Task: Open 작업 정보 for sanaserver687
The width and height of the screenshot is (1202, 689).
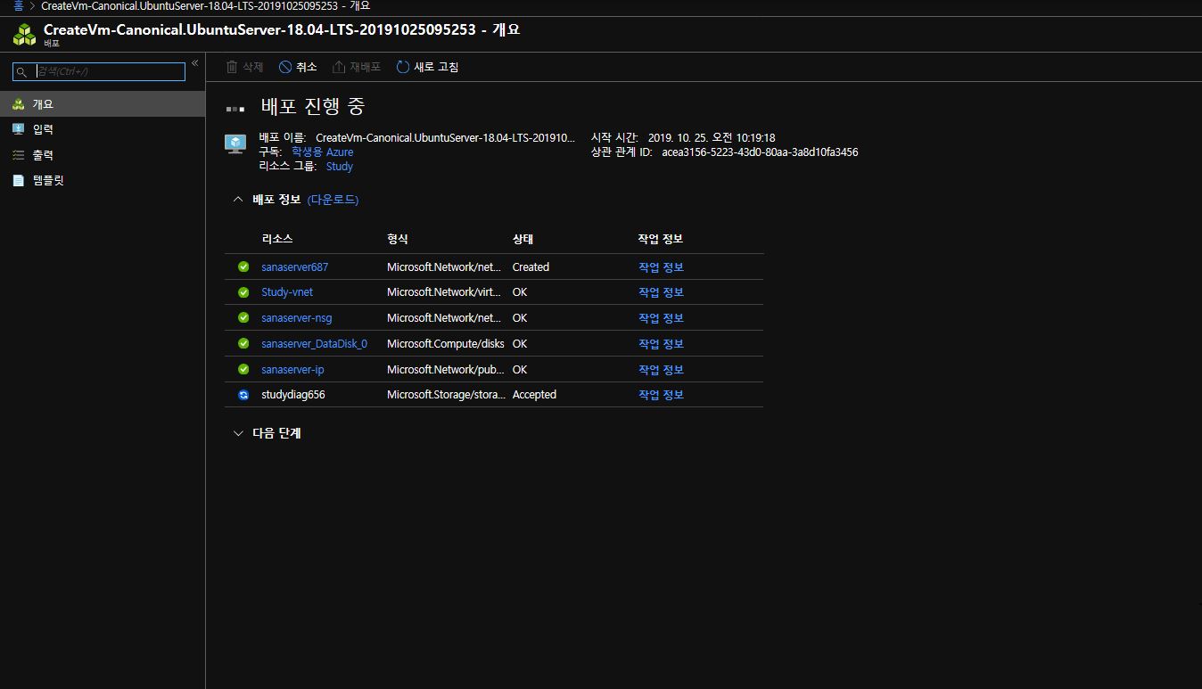Action: click(661, 267)
